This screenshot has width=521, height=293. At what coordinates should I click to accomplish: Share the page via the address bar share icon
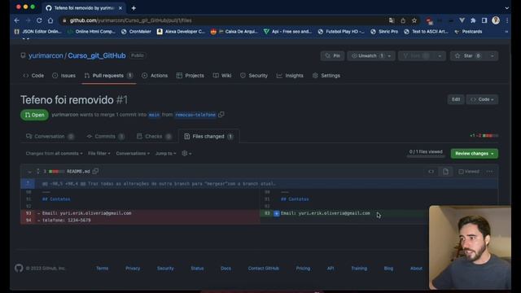403,20
